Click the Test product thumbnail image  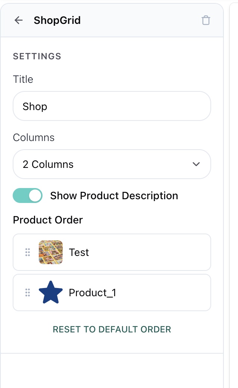pos(51,252)
